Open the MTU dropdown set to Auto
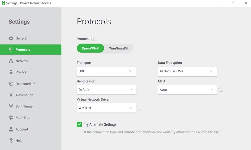Viewport: 251px width, 150px height. [x=187, y=90]
